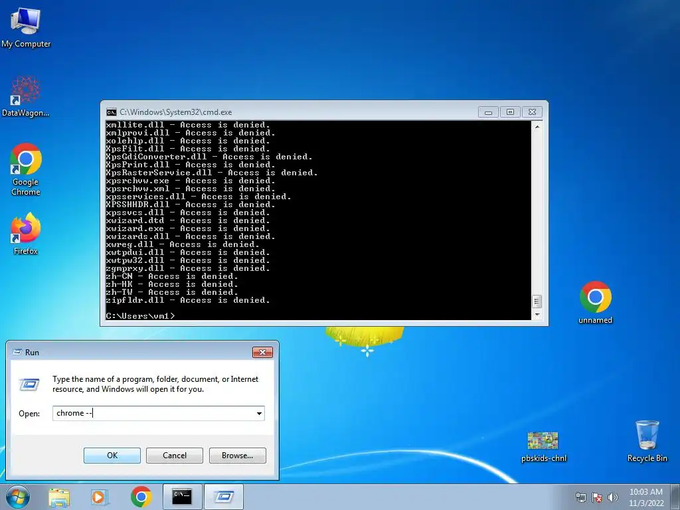Image resolution: width=680 pixels, height=510 pixels.
Task: Click the 'XpsRasterService.dll' output line
Action: (212, 173)
